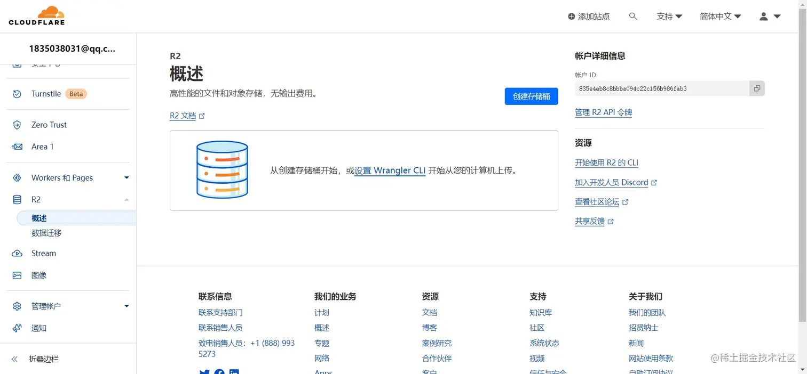Click the Stream cloud icon

coord(17,254)
